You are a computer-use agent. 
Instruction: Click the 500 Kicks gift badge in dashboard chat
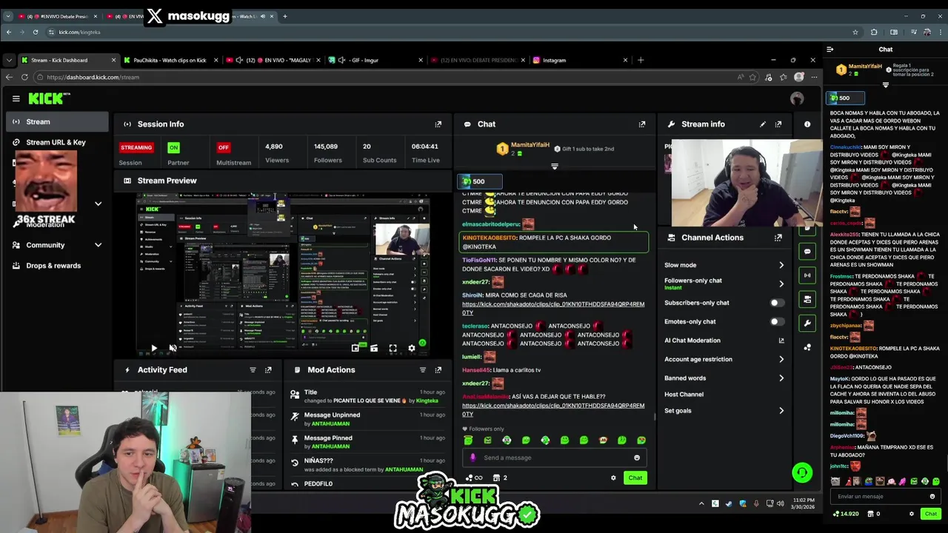[479, 181]
